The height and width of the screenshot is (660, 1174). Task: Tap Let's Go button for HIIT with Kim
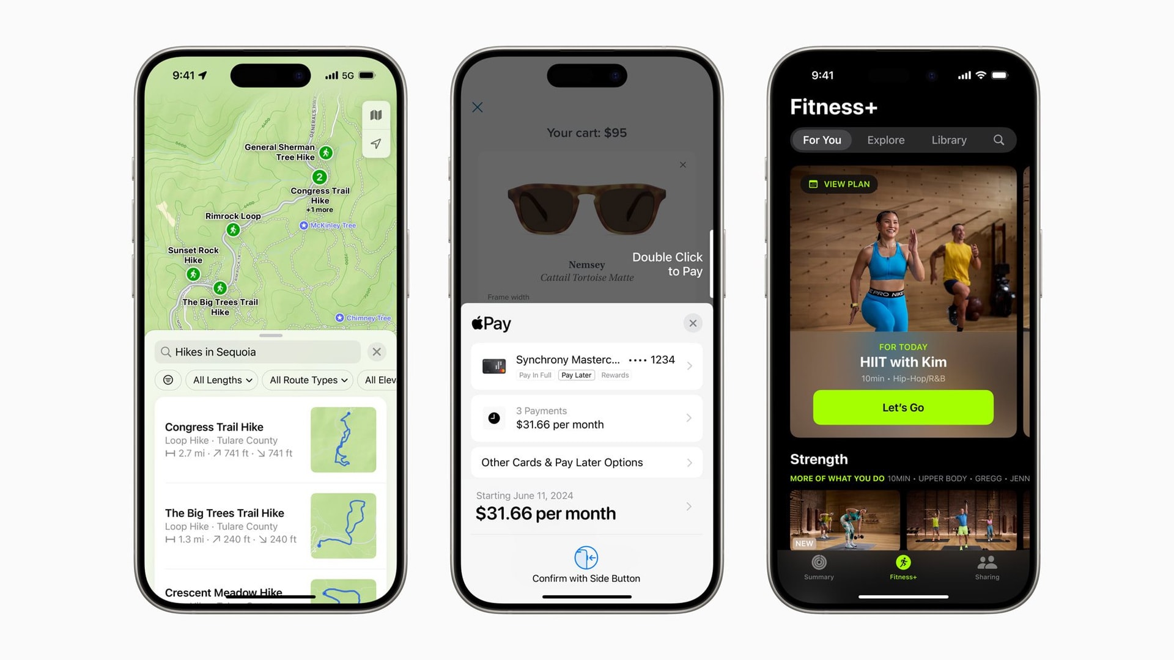point(903,407)
